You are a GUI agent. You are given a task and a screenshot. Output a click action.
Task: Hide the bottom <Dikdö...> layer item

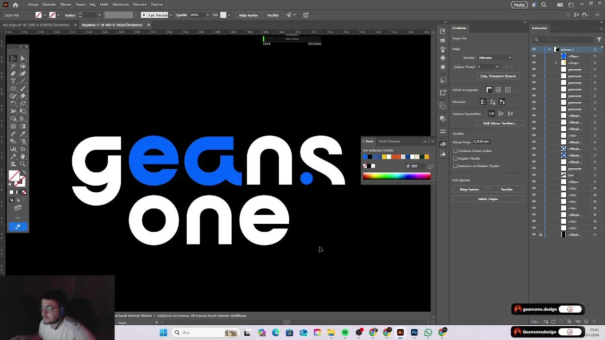(x=534, y=235)
